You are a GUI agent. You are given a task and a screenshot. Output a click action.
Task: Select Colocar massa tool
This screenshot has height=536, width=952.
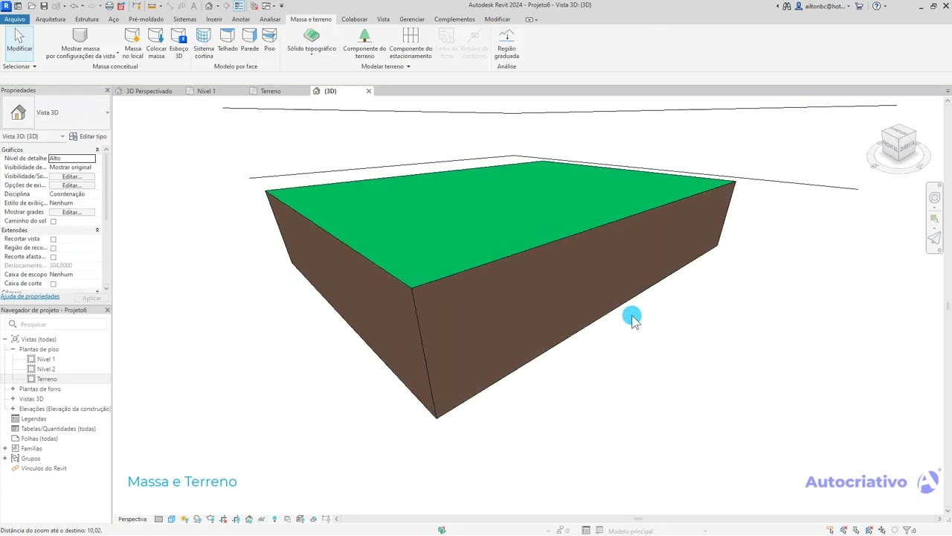point(156,43)
